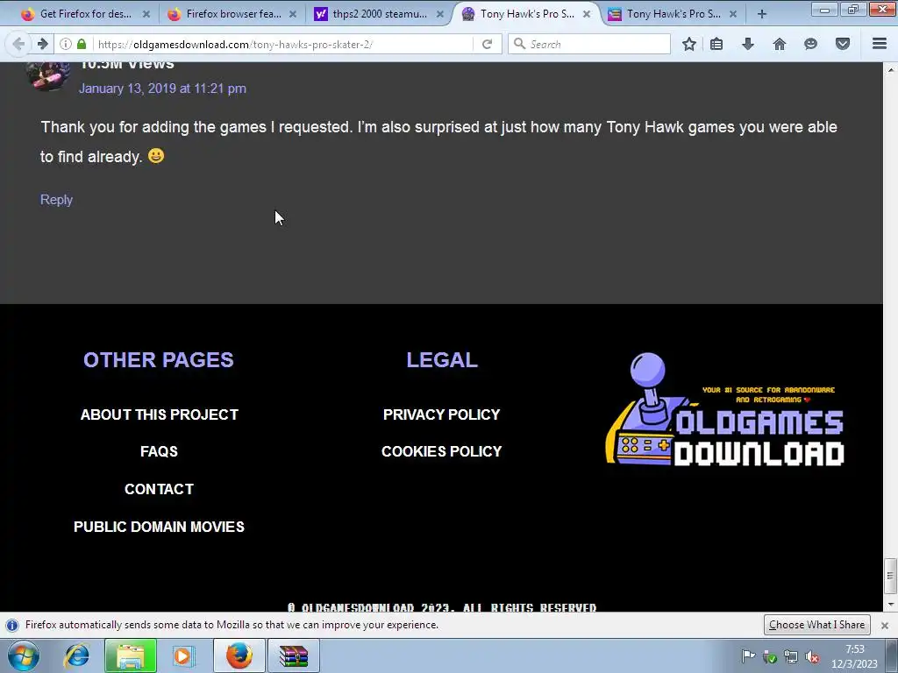This screenshot has height=673, width=898.
Task: Click the LEGAL footer heading
Action: point(442,360)
